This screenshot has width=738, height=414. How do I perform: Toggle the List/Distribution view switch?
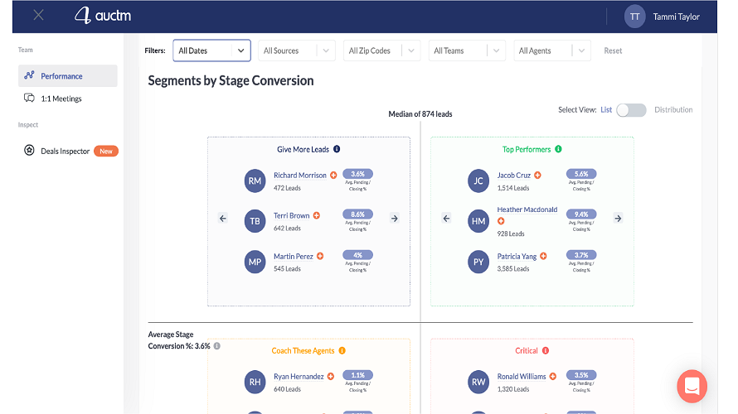[x=631, y=110]
